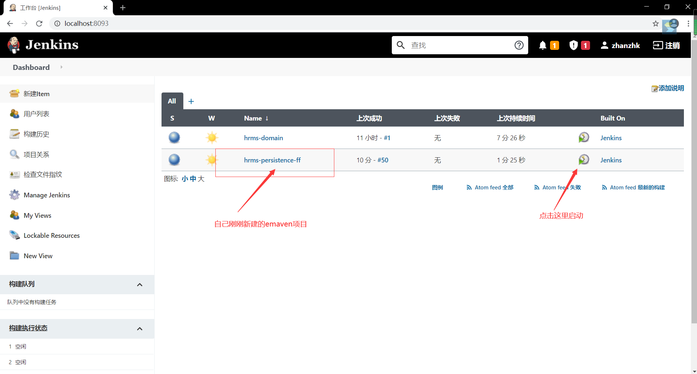
Task: Click the 用户列表 people icon
Action: 15,114
